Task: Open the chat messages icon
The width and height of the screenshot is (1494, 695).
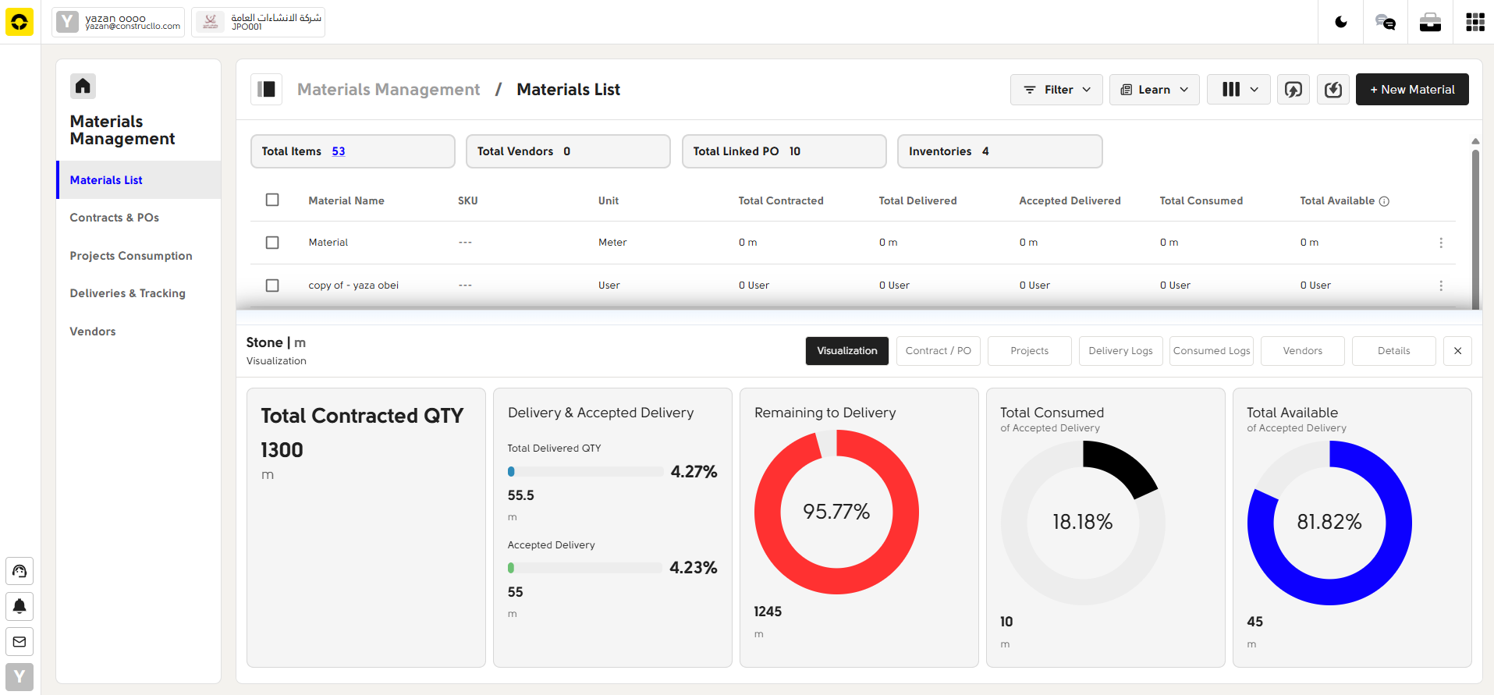Action: click(1386, 22)
